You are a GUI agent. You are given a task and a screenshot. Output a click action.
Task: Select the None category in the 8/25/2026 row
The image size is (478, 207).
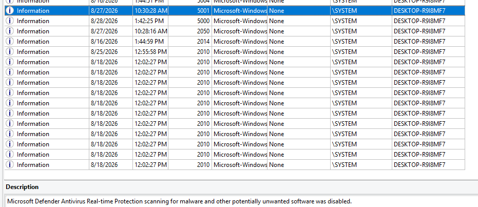click(x=277, y=52)
